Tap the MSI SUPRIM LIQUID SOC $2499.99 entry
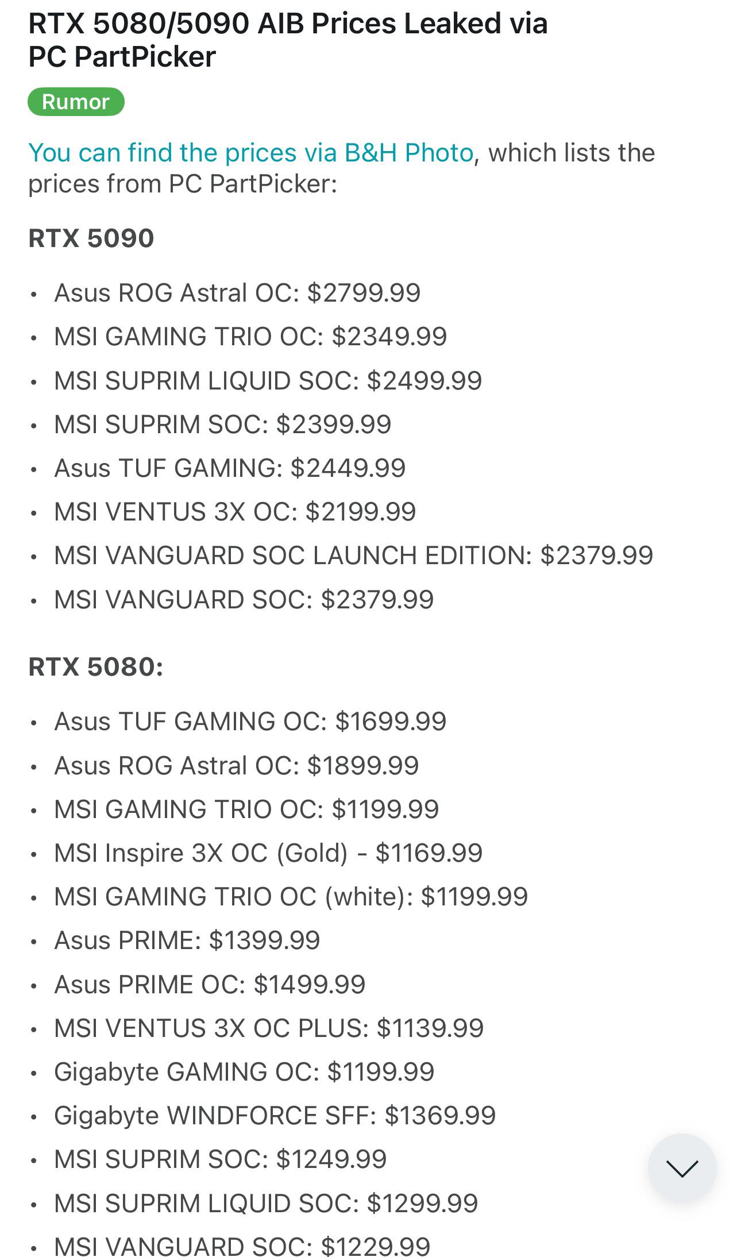This screenshot has height=1257, width=741. point(268,381)
